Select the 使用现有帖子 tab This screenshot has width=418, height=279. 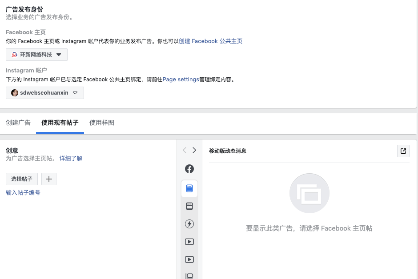point(60,123)
